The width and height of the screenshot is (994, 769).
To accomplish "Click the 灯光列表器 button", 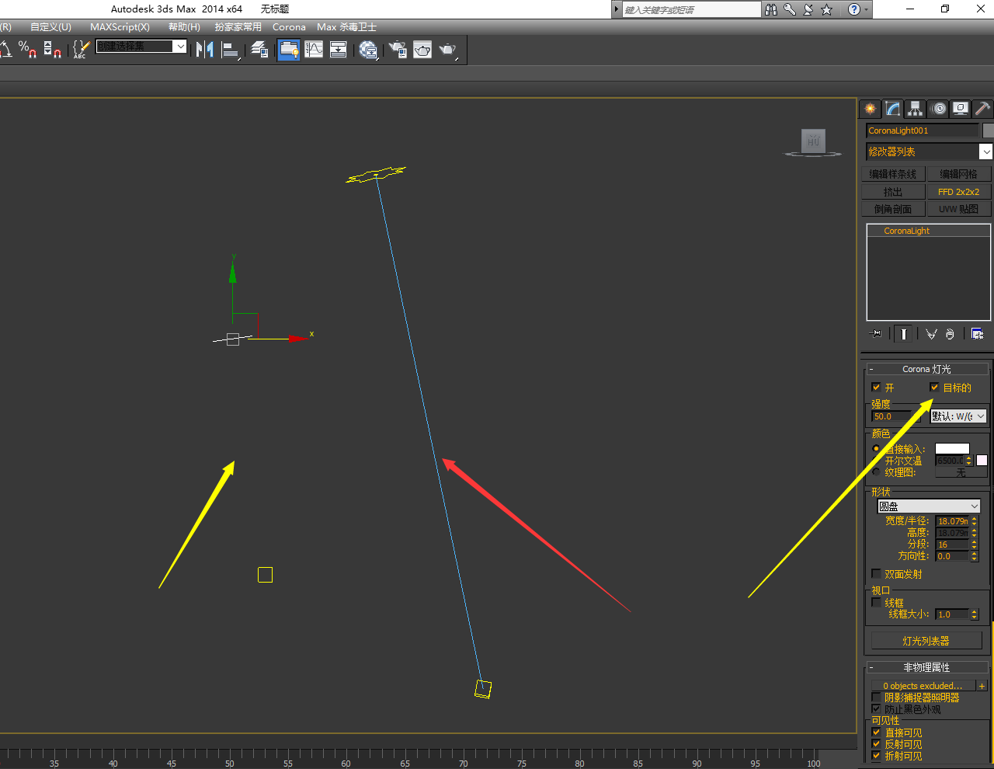I will (926, 641).
